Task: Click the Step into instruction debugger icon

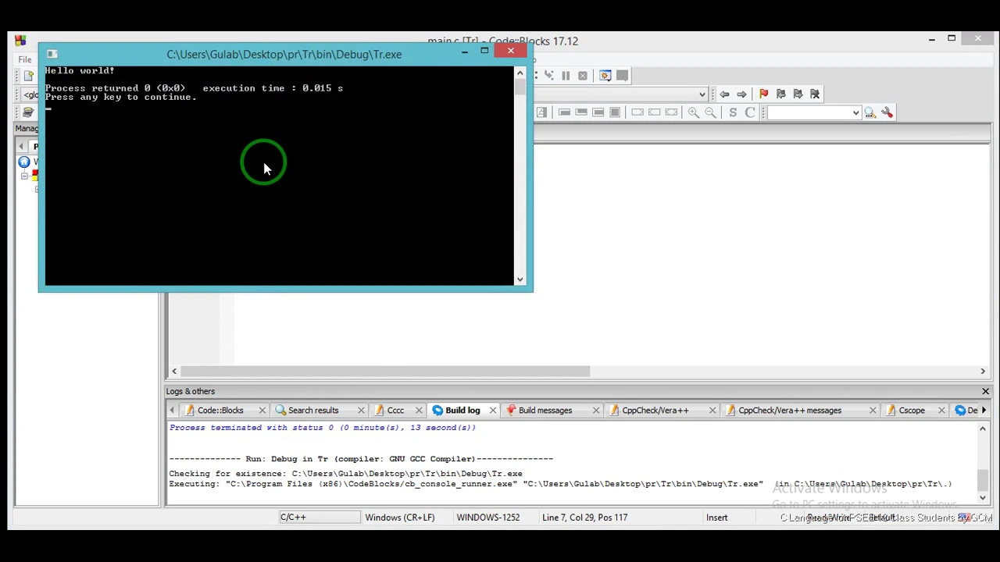Action: coord(548,76)
